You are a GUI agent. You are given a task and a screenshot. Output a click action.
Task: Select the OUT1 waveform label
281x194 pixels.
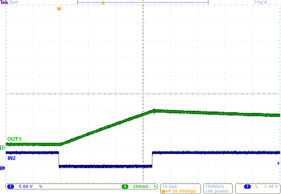[x=14, y=139]
